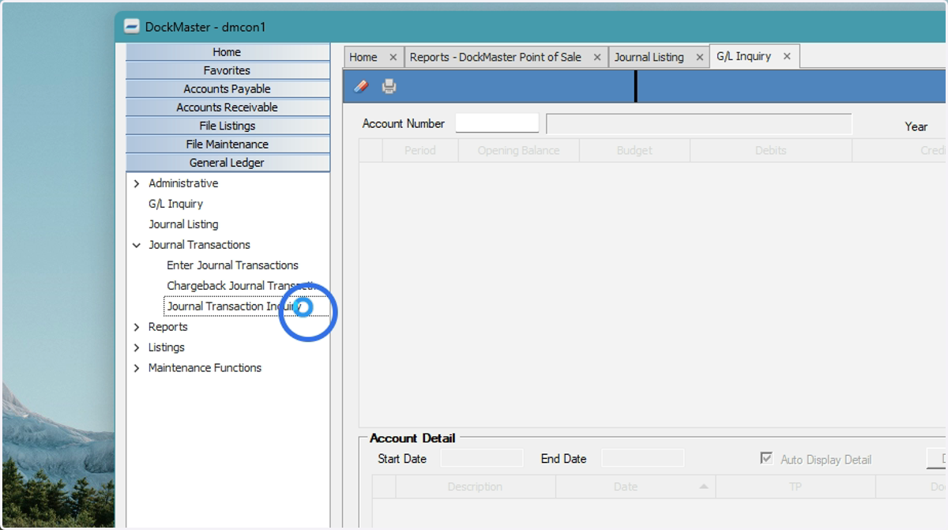Click the Date column sort arrow
948x530 pixels.
703,487
